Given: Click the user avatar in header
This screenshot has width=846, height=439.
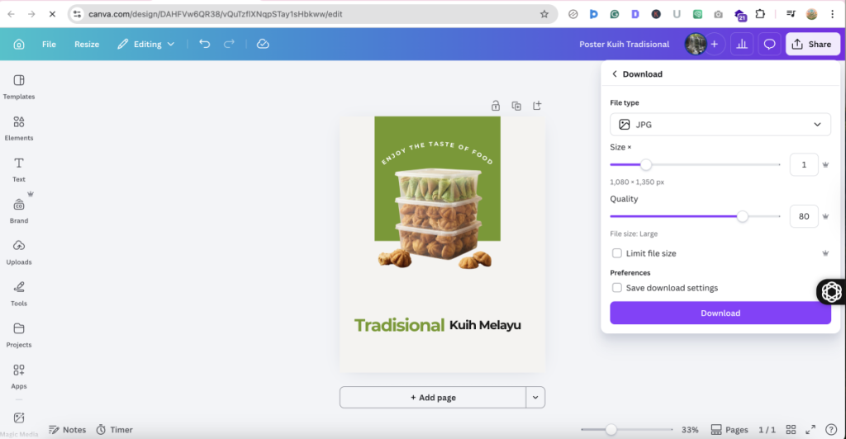Looking at the screenshot, I should [x=696, y=45].
